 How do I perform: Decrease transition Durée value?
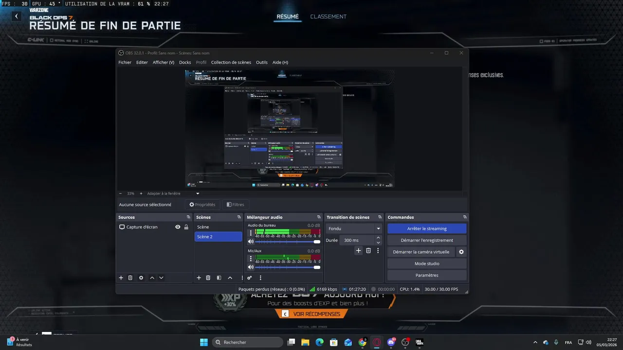[x=378, y=243]
